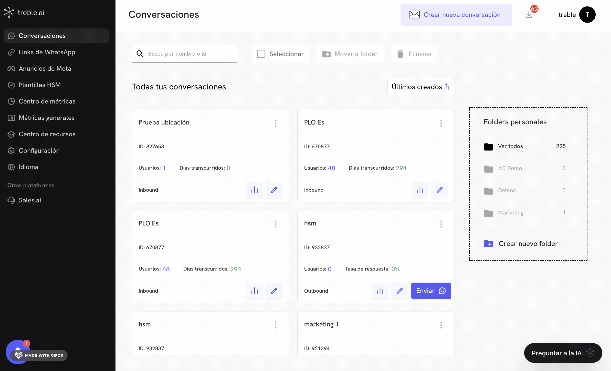
Task: Toggle the Seleccionar checkbox
Action: [x=261, y=54]
